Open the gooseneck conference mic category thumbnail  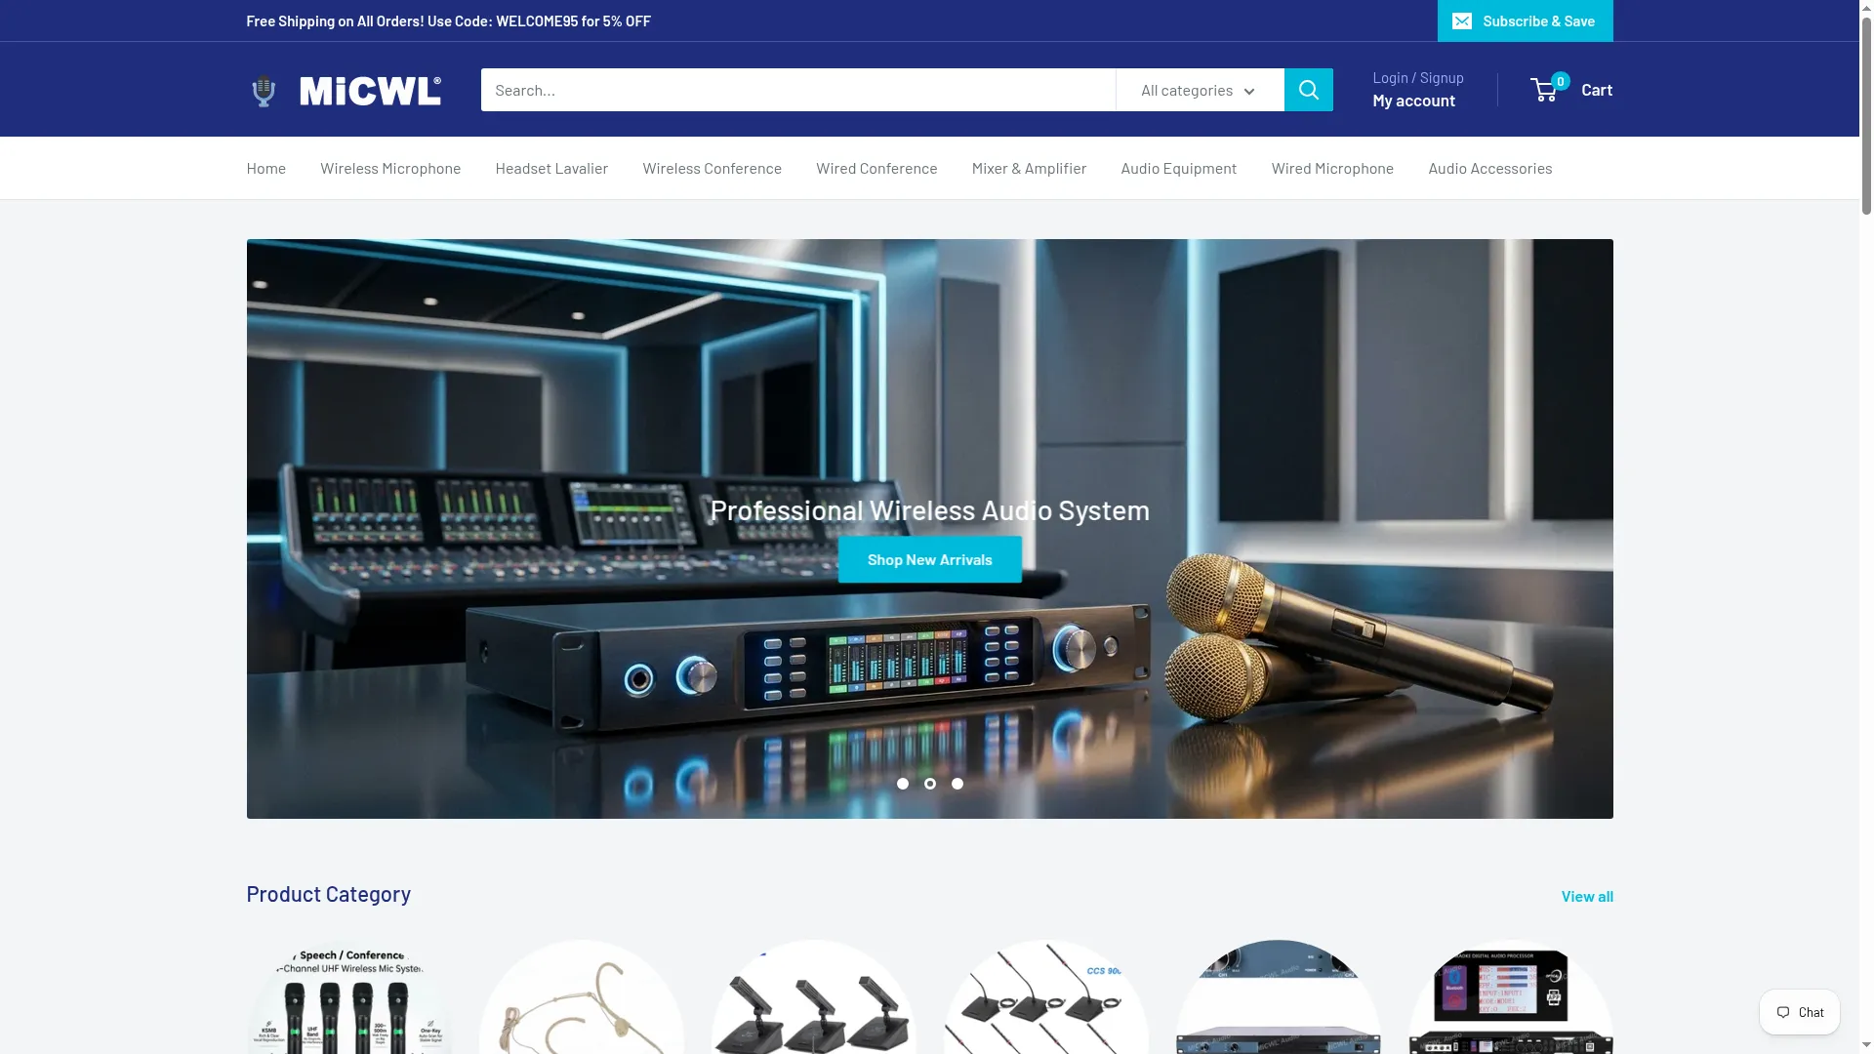814,996
